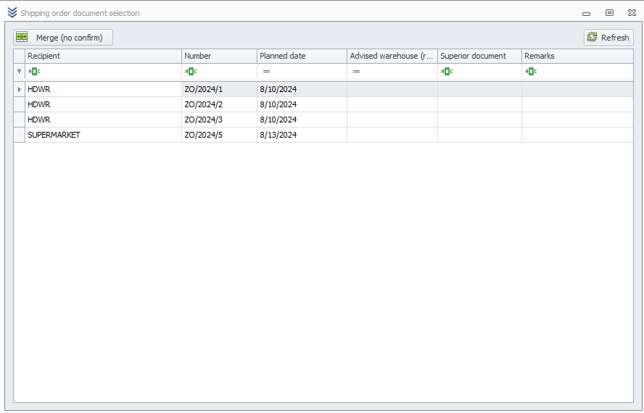The image size is (644, 413).
Task: Sort by the Remarks column header
Action: pyautogui.click(x=577, y=56)
